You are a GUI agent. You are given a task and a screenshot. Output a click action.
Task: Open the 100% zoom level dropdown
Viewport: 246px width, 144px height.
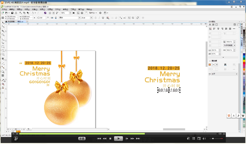(x=70, y=13)
